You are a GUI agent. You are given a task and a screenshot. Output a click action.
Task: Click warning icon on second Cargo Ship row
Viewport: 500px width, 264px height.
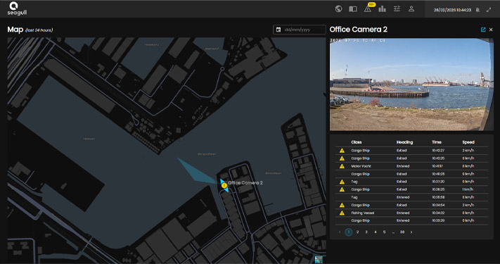(x=342, y=158)
